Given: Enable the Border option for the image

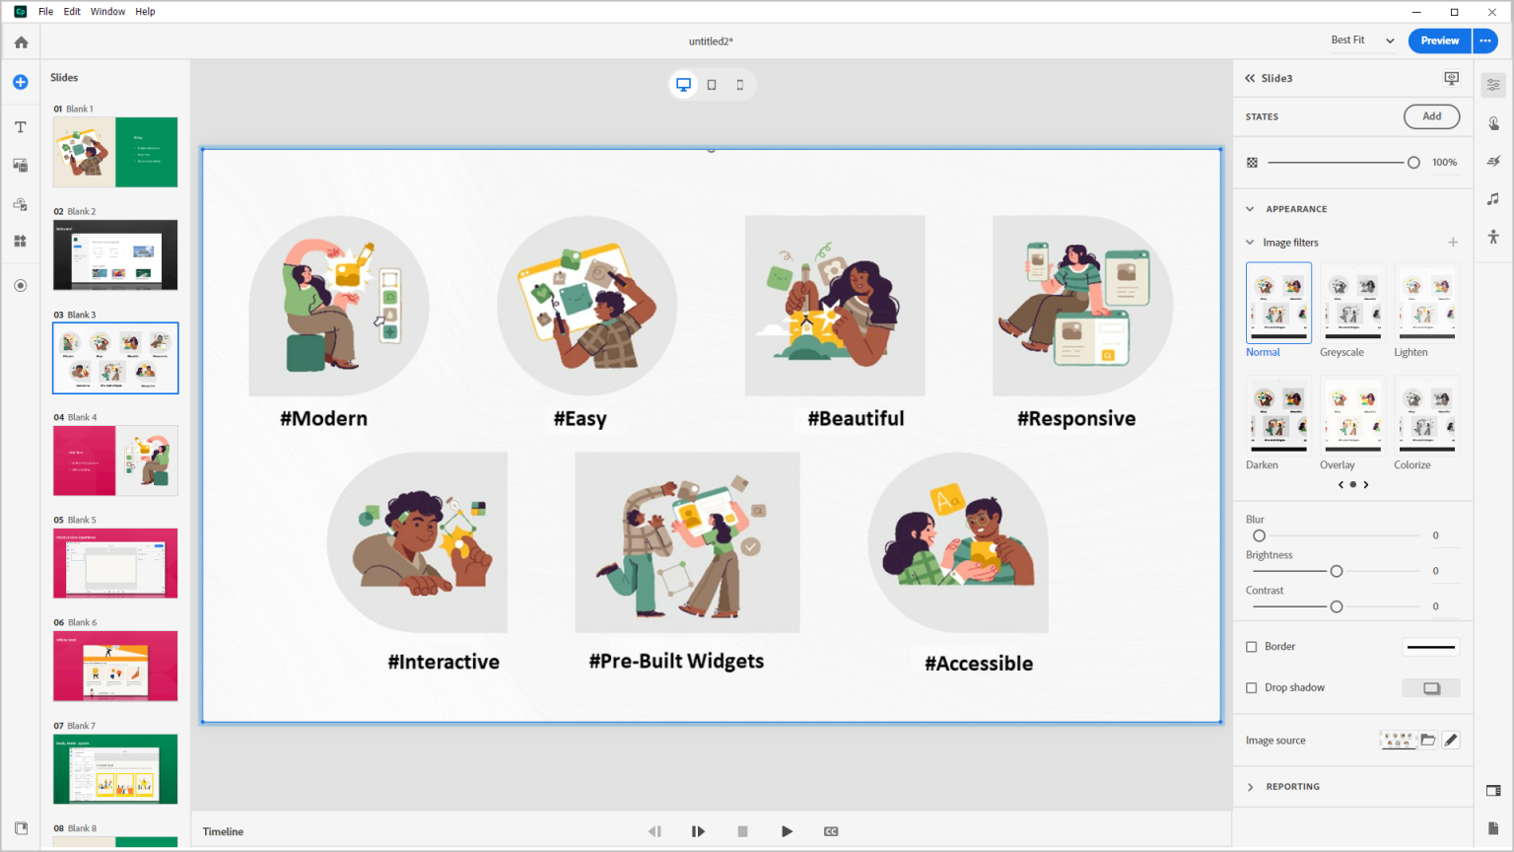Looking at the screenshot, I should point(1253,646).
